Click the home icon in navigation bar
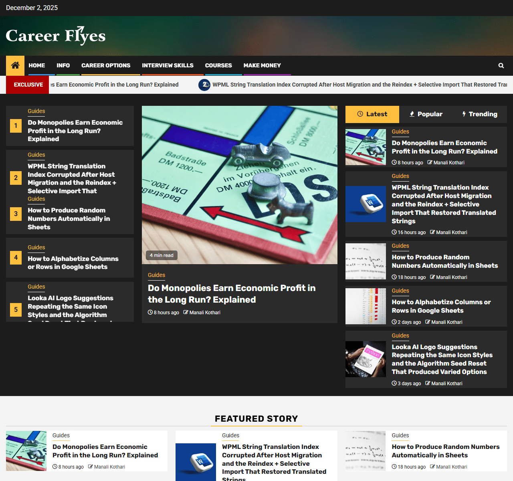Viewport: 513px width, 481px height. click(x=15, y=65)
